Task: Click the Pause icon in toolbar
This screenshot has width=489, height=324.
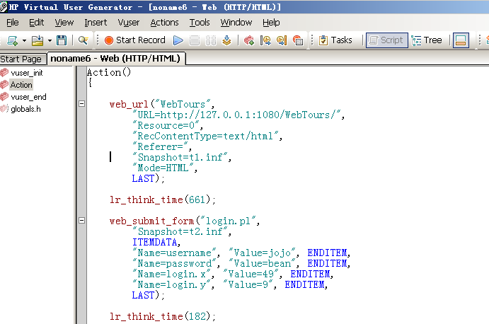Action: click(210, 40)
